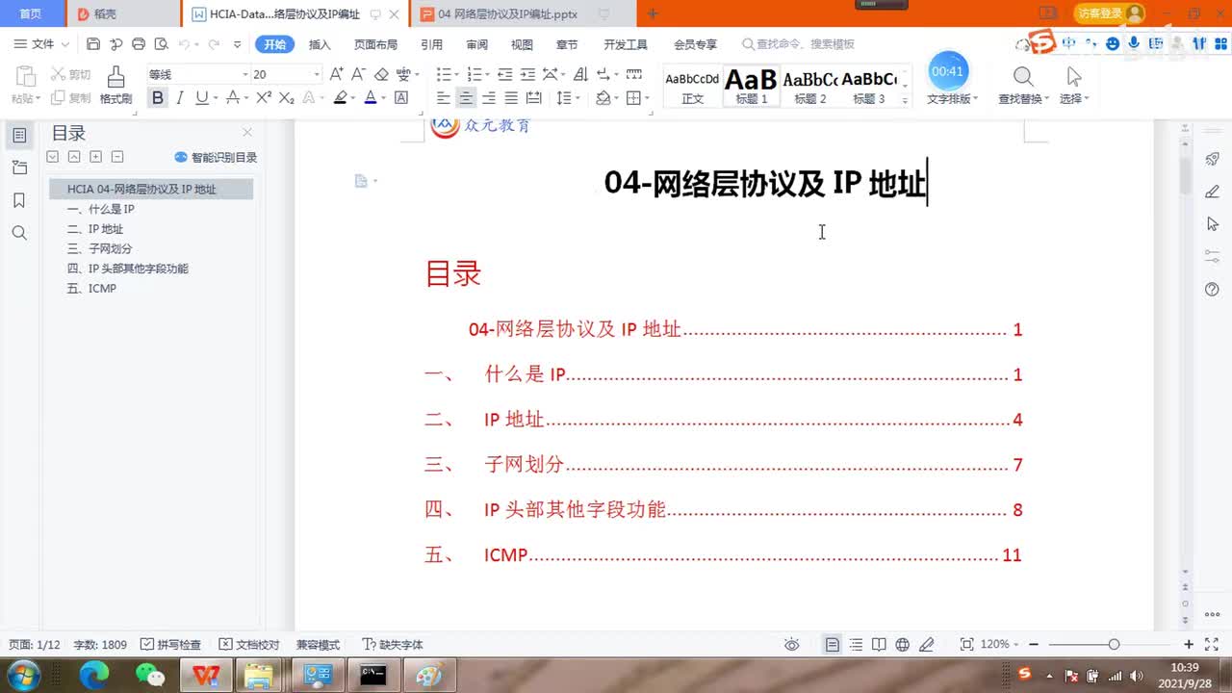Toggle Bold formatting
Viewport: 1232px width, 693px height.
pyautogui.click(x=157, y=98)
